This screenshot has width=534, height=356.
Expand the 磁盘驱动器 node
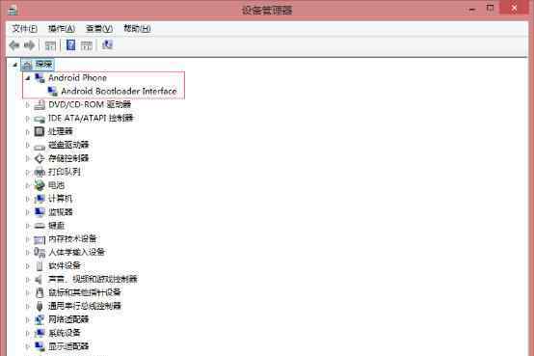[x=28, y=145]
